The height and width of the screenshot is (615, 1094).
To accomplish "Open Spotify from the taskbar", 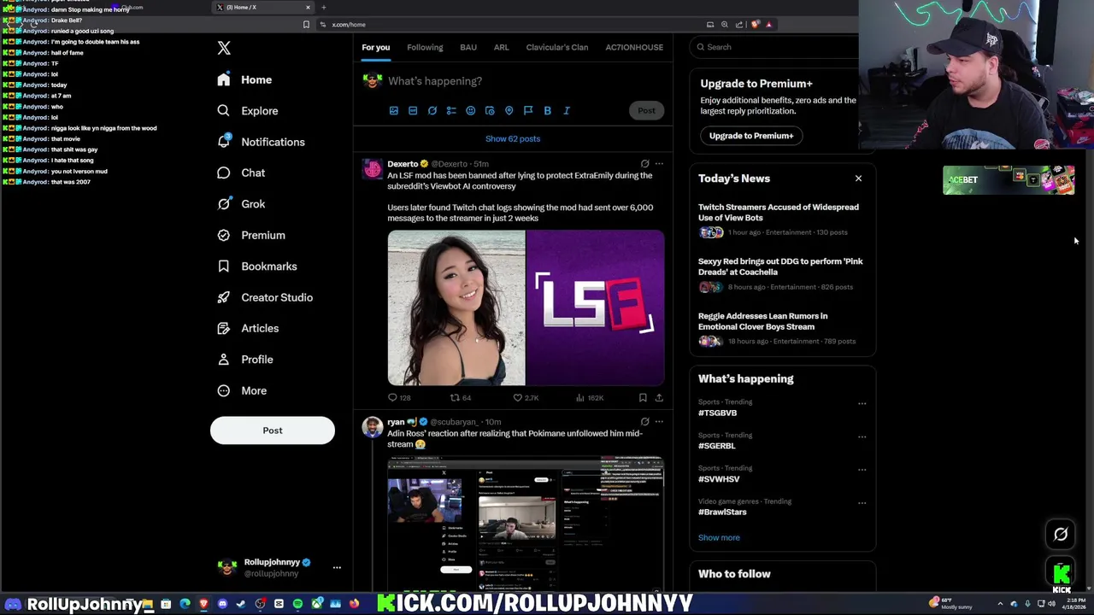I will [x=297, y=604].
